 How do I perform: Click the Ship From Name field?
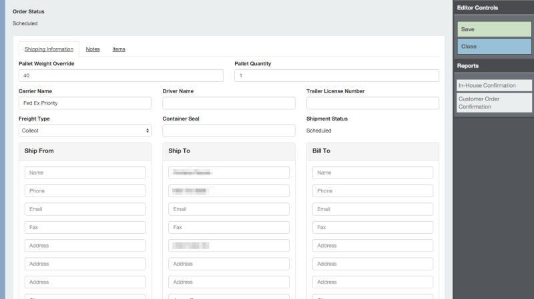[x=85, y=173]
